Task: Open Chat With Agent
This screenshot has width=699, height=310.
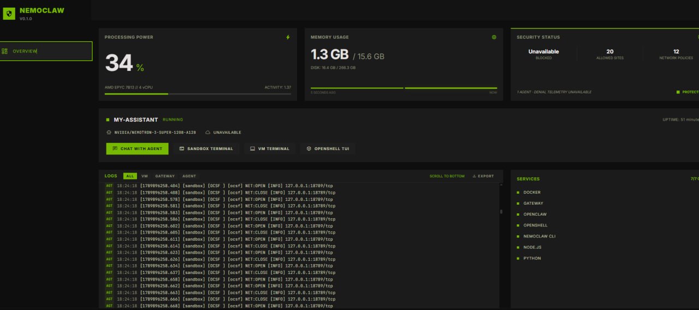Action: tap(138, 148)
